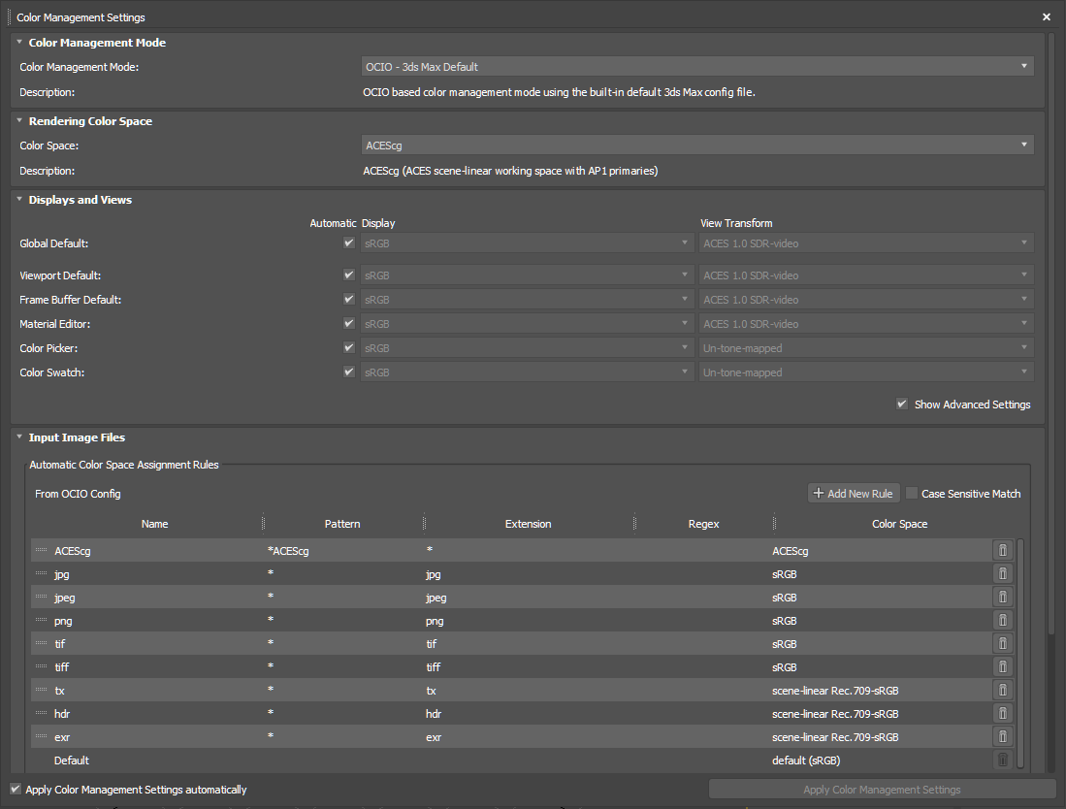Screen dimensions: 1066x809
Task: Click Add New Rule button
Action: [x=854, y=494]
